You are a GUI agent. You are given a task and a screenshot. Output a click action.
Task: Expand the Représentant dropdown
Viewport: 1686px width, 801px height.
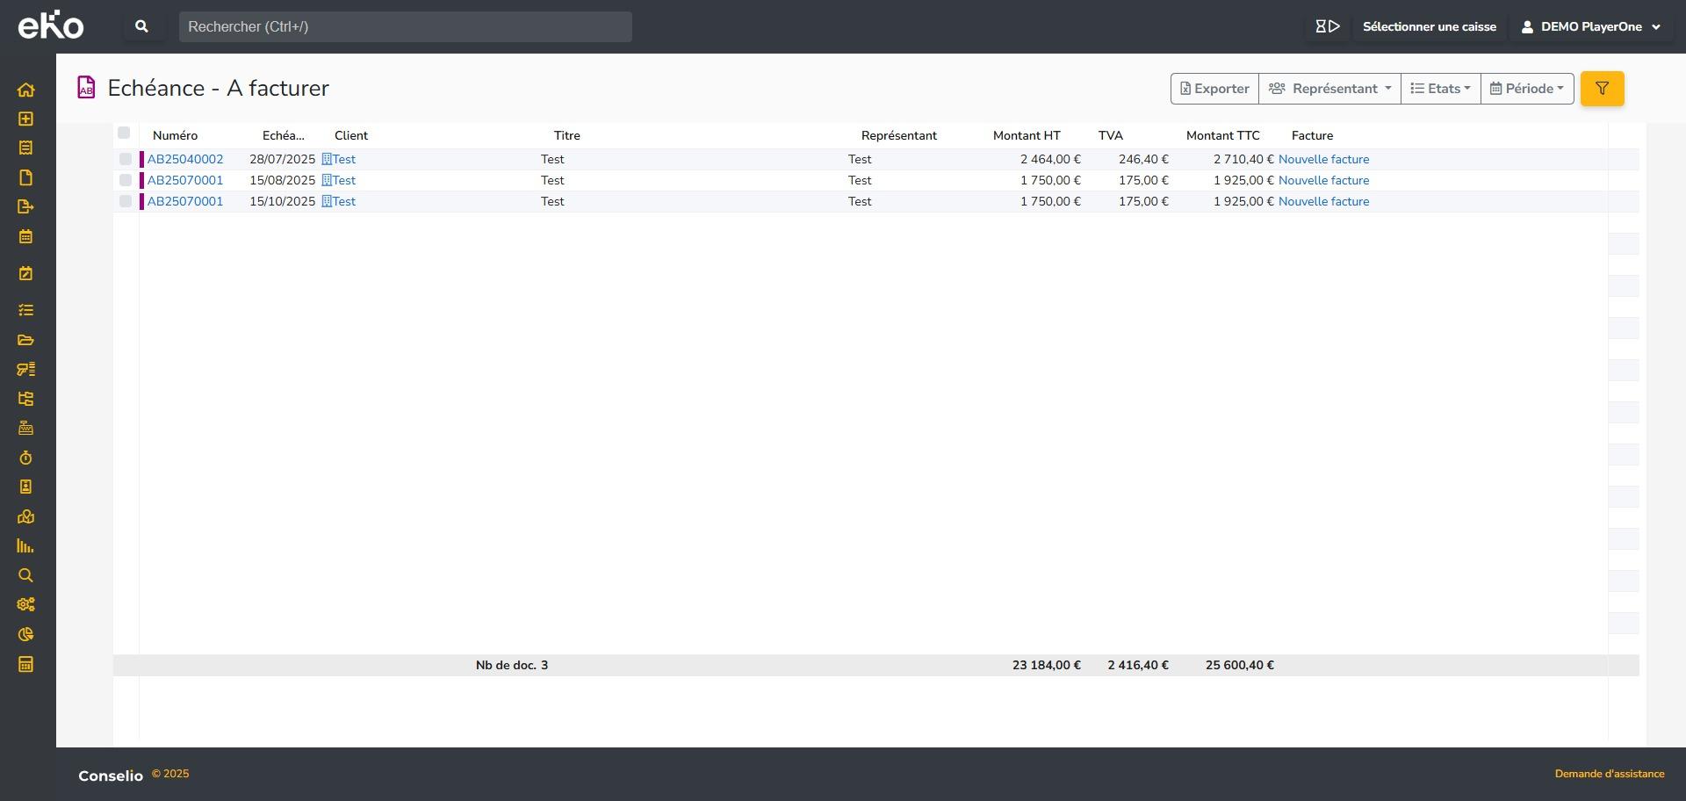pos(1329,89)
